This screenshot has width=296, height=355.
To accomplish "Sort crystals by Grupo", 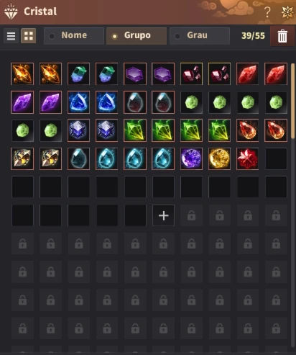I will [137, 36].
